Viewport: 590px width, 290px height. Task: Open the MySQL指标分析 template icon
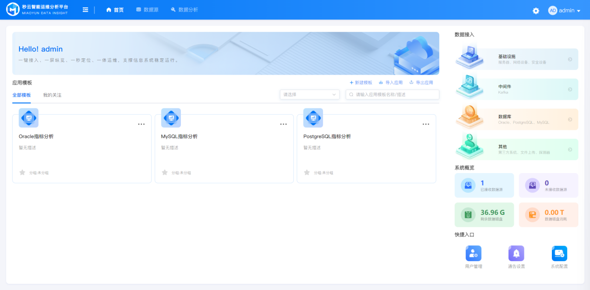click(171, 118)
